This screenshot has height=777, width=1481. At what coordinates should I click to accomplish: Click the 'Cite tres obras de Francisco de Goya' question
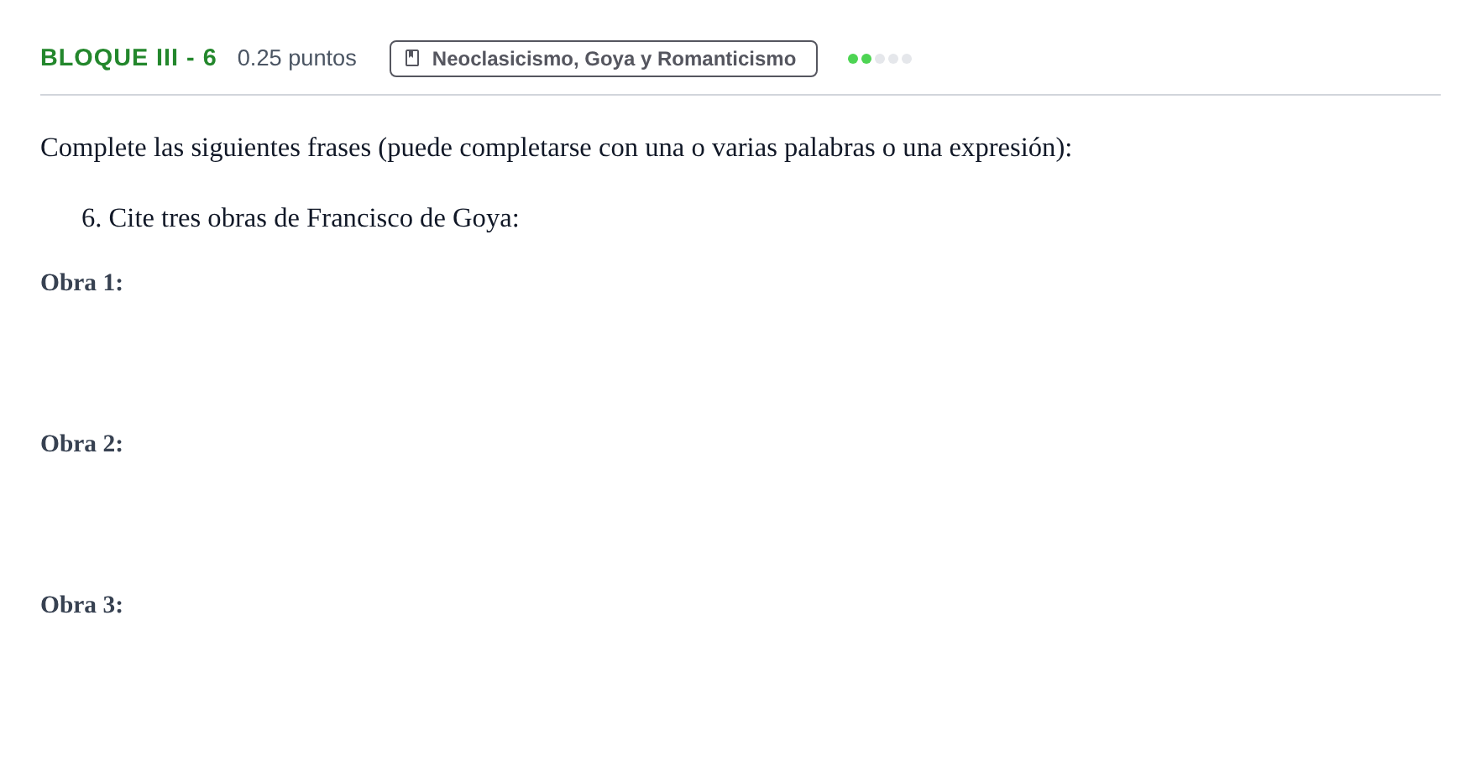300,218
